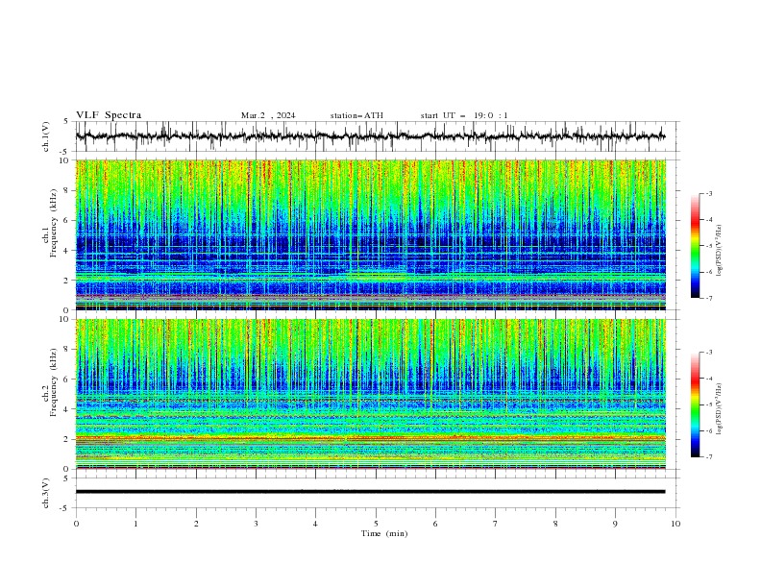
Task: Select the 'station=ATH' label
Action: [356, 115]
